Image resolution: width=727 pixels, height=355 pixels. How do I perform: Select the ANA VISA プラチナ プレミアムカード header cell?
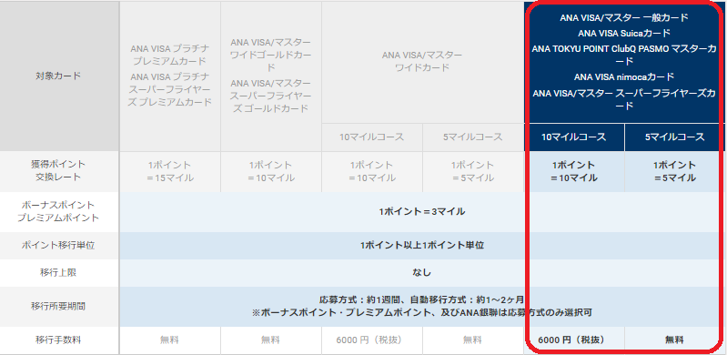coord(170,76)
